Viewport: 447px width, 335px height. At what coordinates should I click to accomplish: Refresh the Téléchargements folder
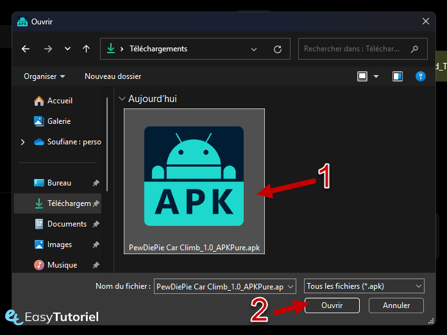278,49
